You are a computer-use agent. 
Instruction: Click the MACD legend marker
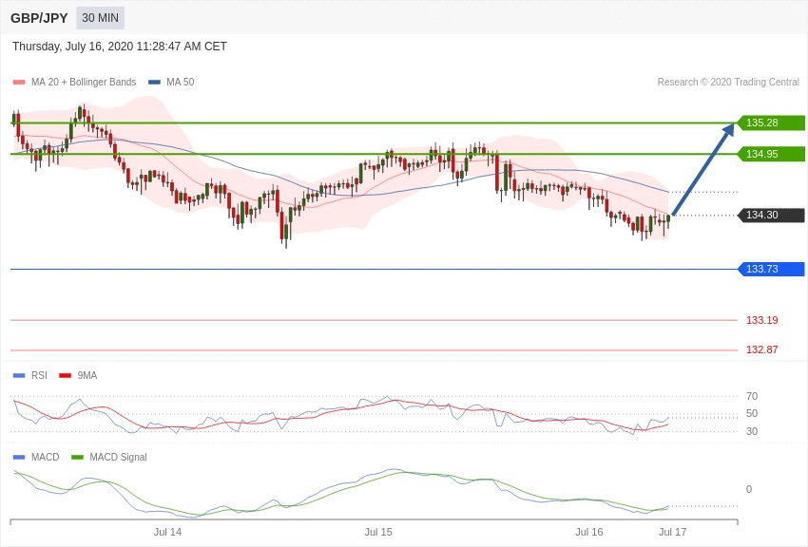tap(19, 458)
